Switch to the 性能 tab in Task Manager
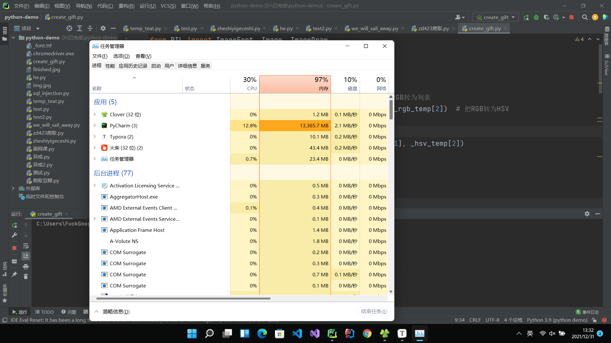The image size is (611, 343). pyautogui.click(x=110, y=66)
